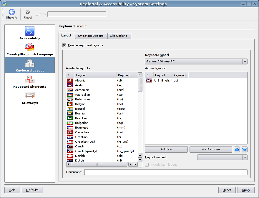Switch to the Xkb Options tab
This screenshot has width=259, height=198.
[x=119, y=36]
